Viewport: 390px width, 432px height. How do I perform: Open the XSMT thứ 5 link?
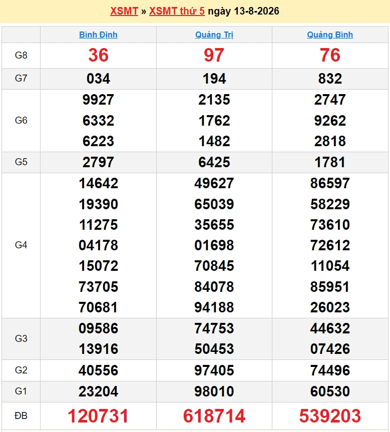point(177,12)
